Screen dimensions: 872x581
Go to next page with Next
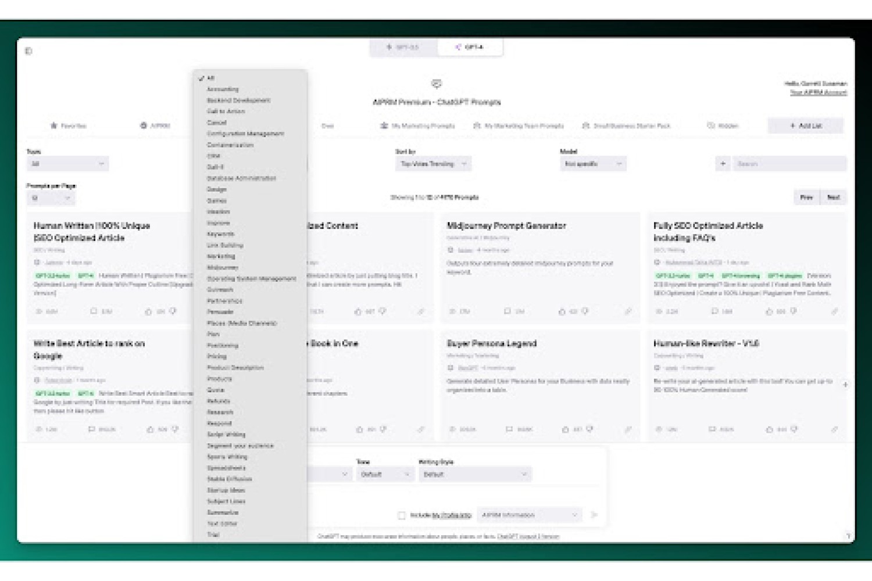pyautogui.click(x=834, y=198)
